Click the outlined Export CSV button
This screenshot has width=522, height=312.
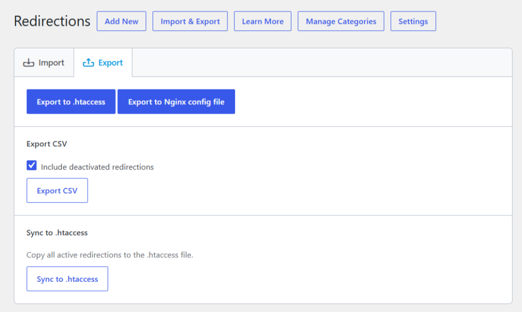coord(57,191)
